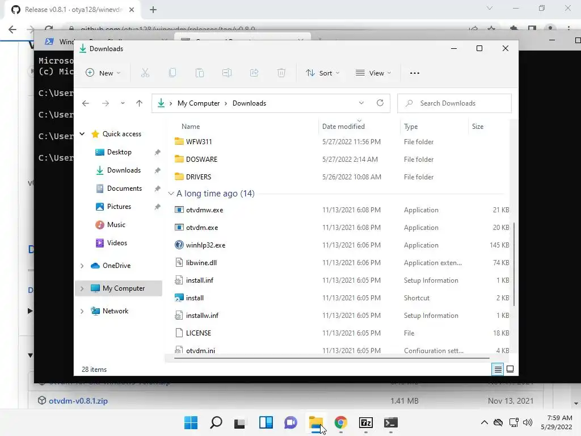Expand address bar history dropdown
The height and width of the screenshot is (436, 581).
coord(361,103)
